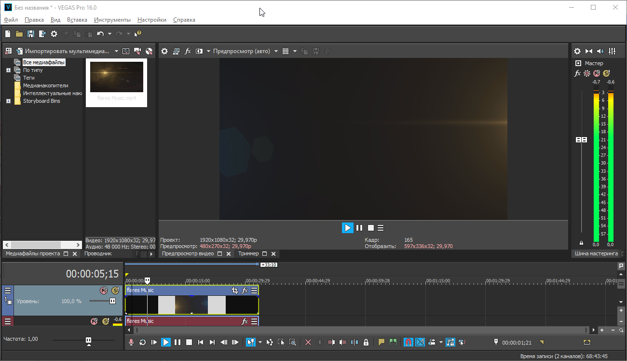Expand the 'По типу' tree node
This screenshot has height=361, width=627.
point(8,70)
